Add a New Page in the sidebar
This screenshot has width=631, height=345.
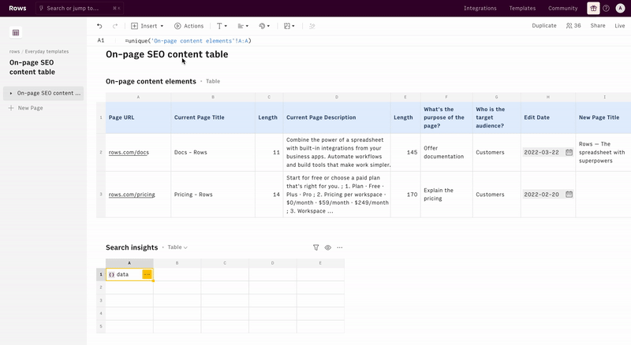pyautogui.click(x=26, y=108)
